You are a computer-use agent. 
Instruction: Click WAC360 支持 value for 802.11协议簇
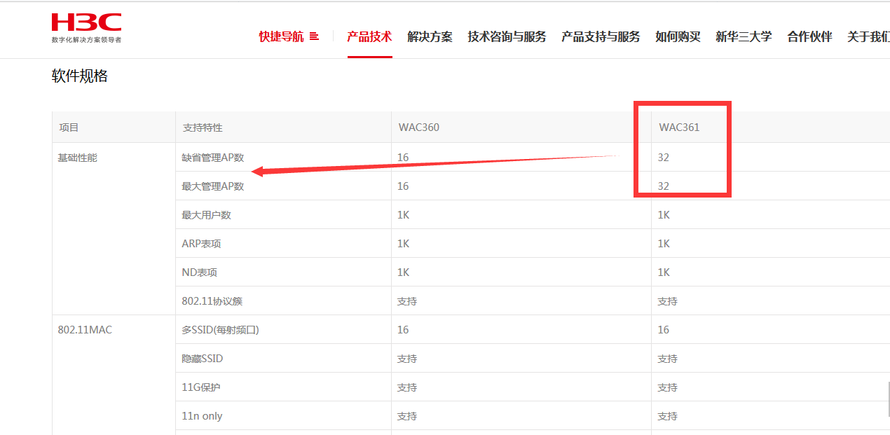point(407,301)
